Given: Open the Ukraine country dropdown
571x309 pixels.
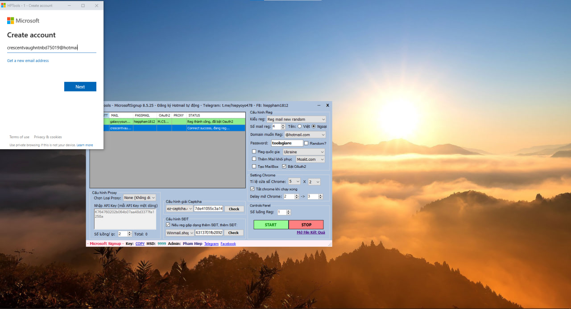Looking at the screenshot, I should tap(304, 152).
